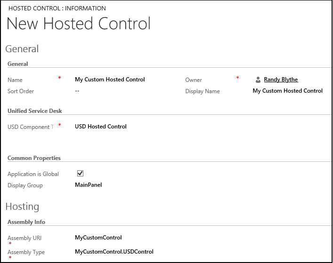This screenshot has width=333, height=263.
Task: Select the Unified Service Desk section header
Action: [34, 111]
